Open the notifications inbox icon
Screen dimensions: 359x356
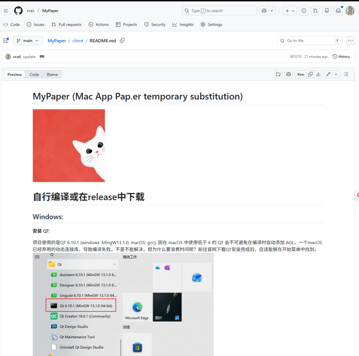[x=338, y=11]
